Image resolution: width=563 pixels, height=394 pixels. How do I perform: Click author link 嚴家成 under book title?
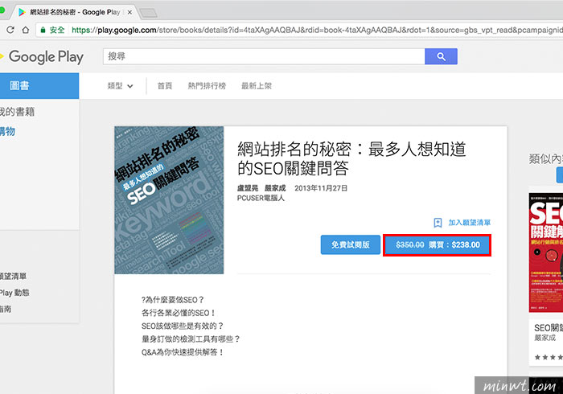275,188
